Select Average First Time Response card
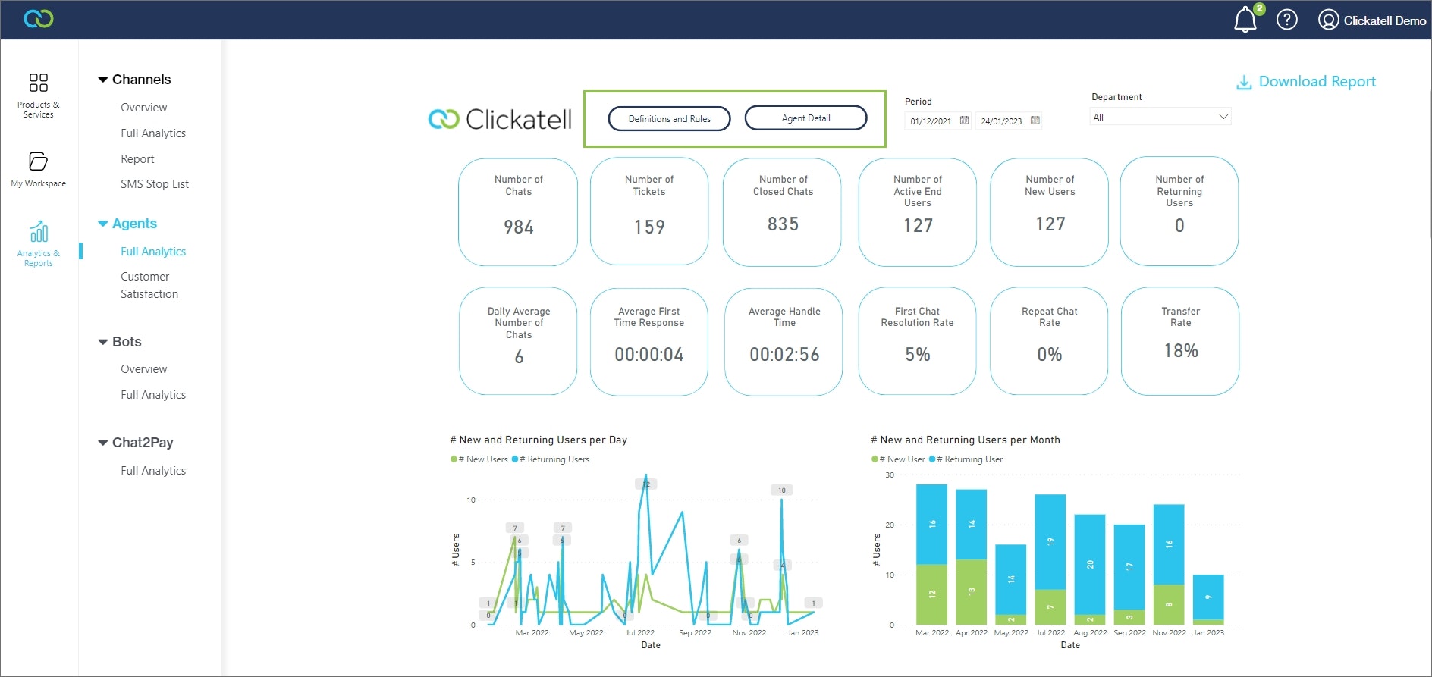Screen dimensions: 1432x677 click(x=649, y=342)
